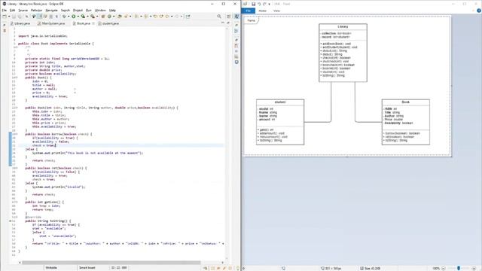Click the New Java Package icon
The width and height of the screenshot is (482, 271).
(103, 17)
